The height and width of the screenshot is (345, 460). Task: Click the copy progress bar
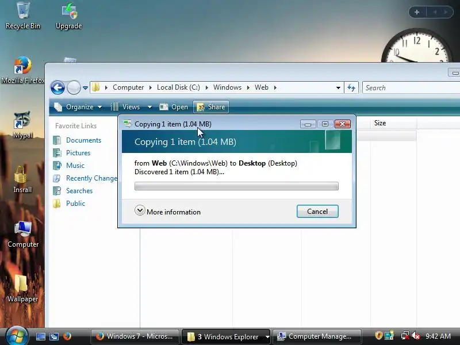pyautogui.click(x=236, y=186)
